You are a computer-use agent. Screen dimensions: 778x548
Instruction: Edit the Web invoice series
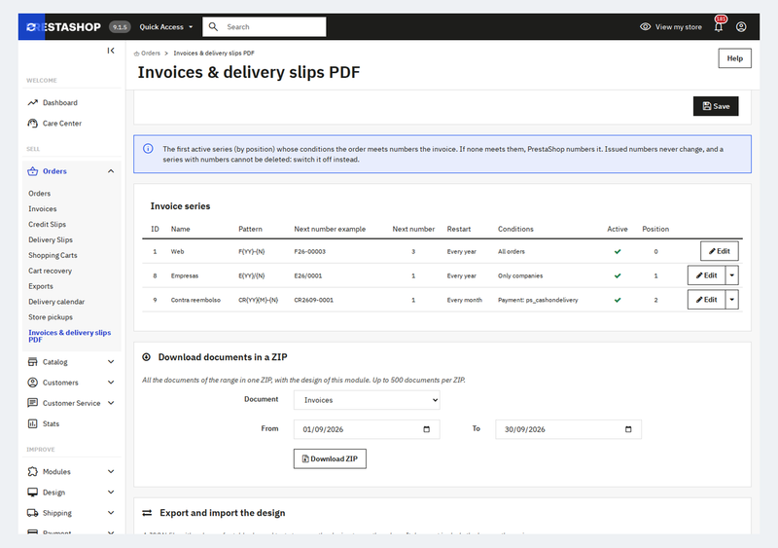coord(720,251)
